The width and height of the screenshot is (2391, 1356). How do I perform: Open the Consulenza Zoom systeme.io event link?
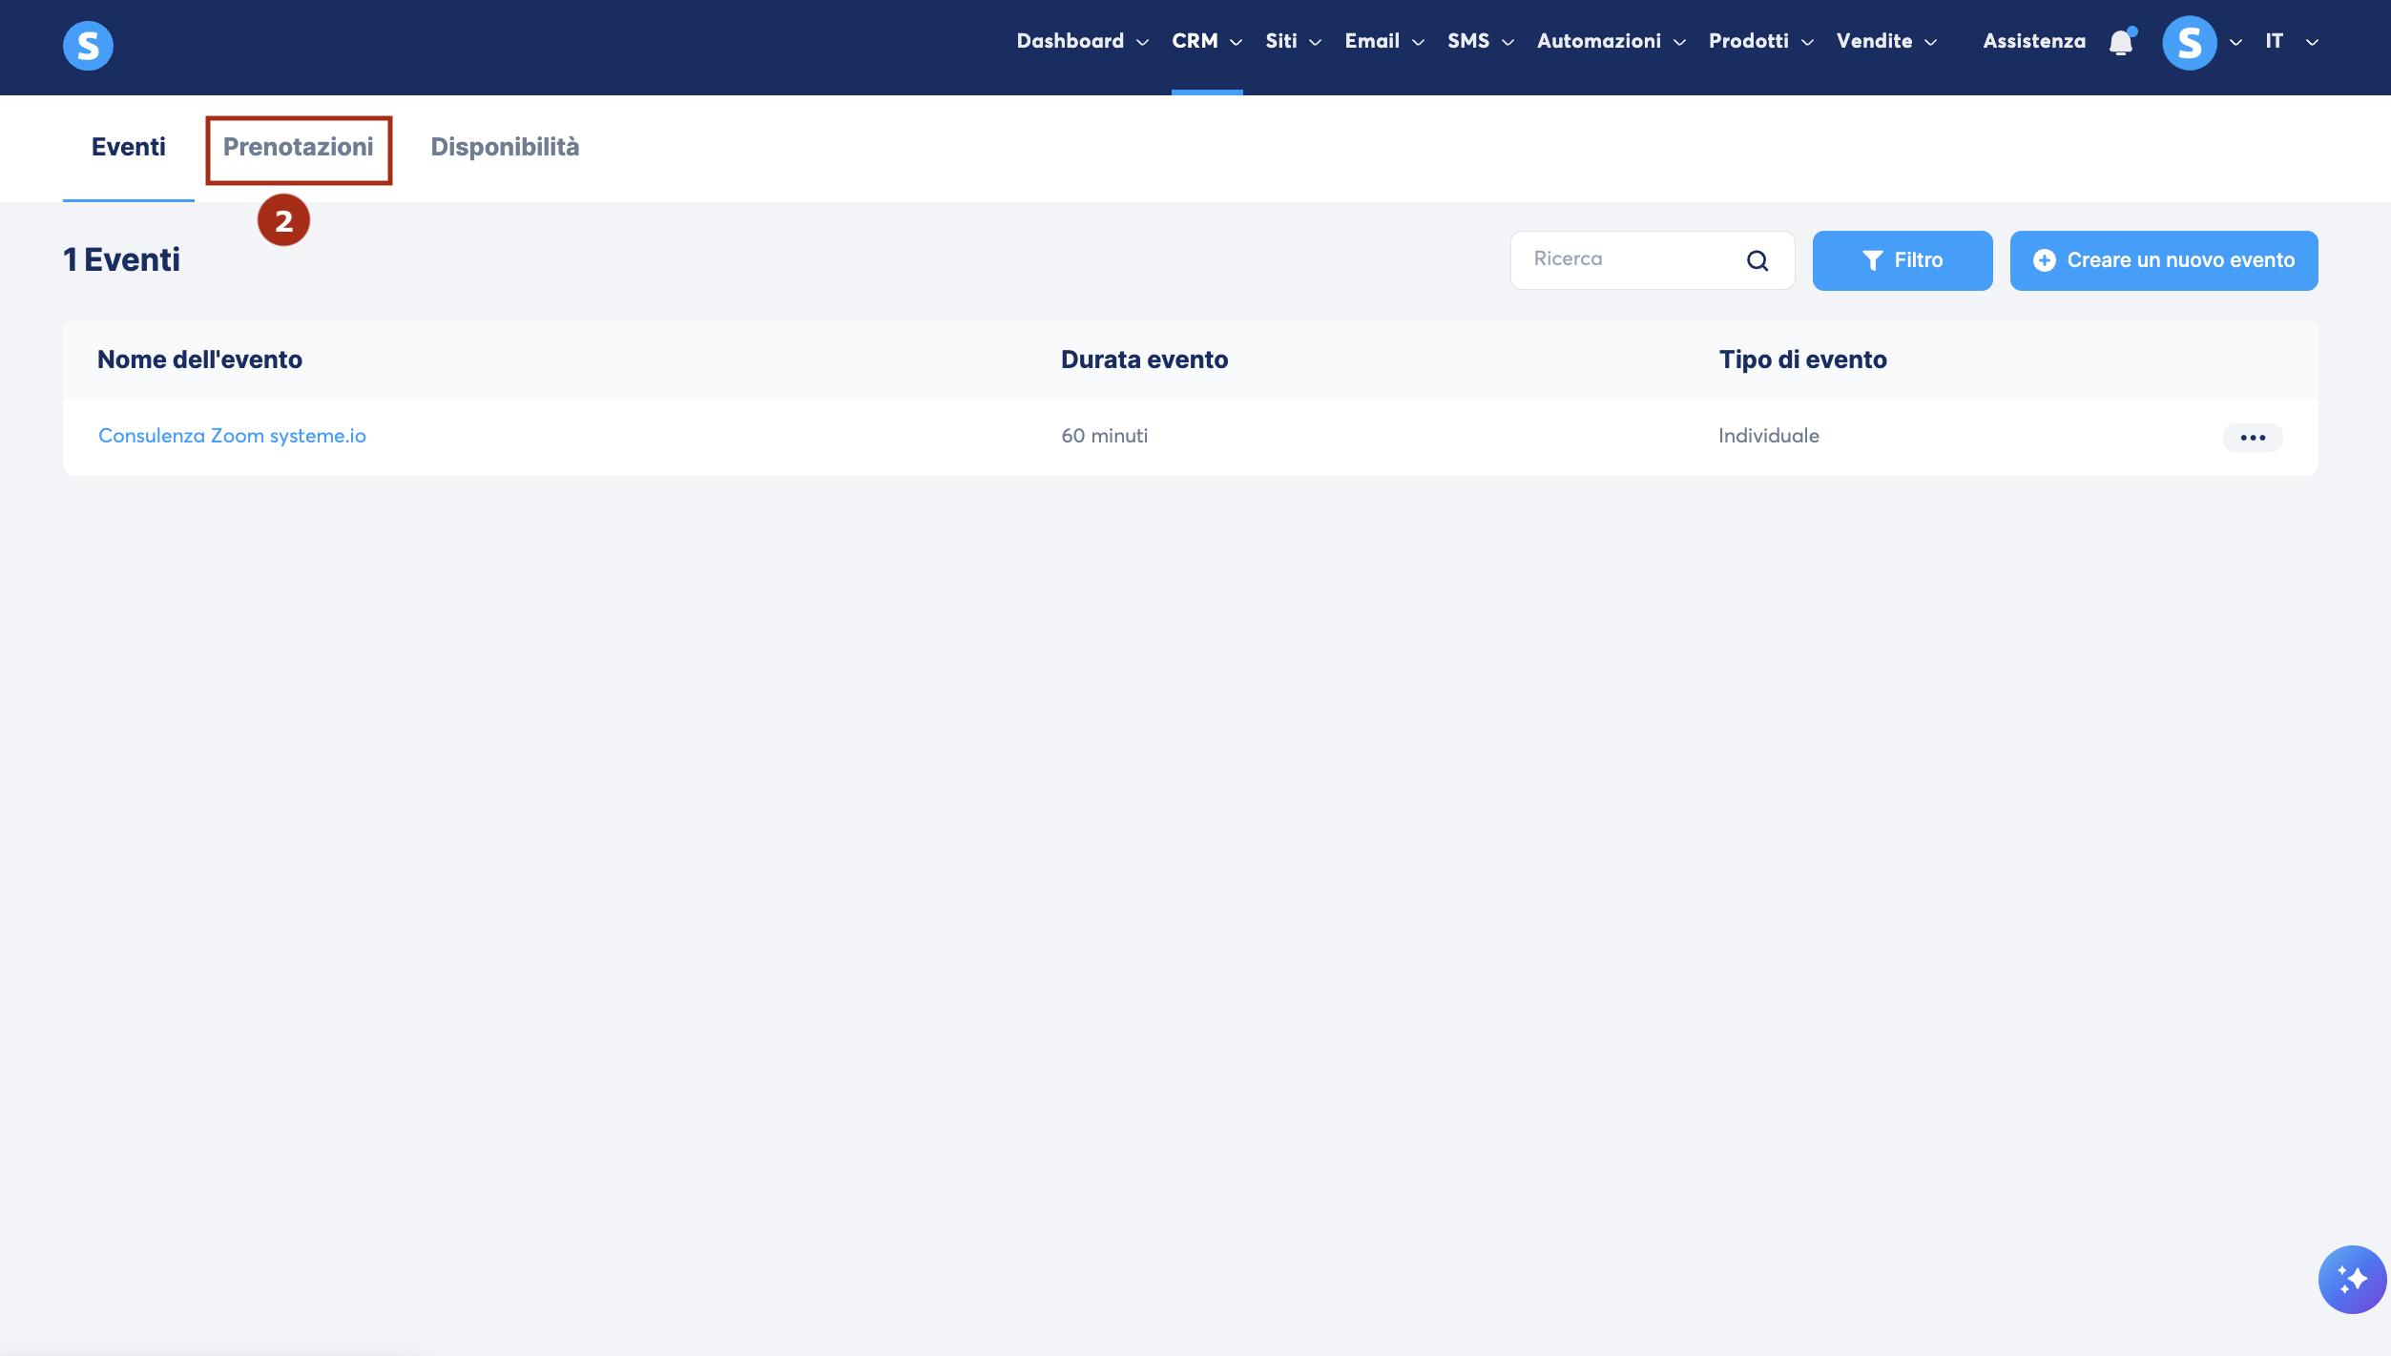tap(232, 436)
